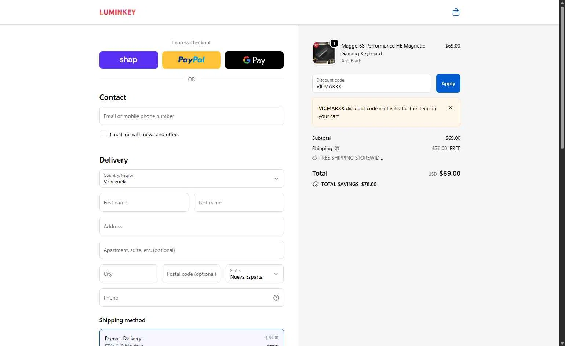The width and height of the screenshot is (565, 346).
Task: Show phone number help tooltip icon
Action: 276,298
